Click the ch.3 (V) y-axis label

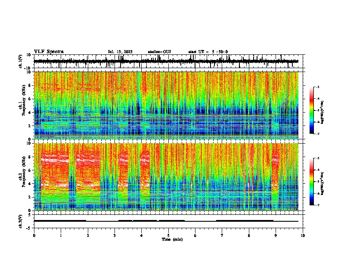point(21,221)
